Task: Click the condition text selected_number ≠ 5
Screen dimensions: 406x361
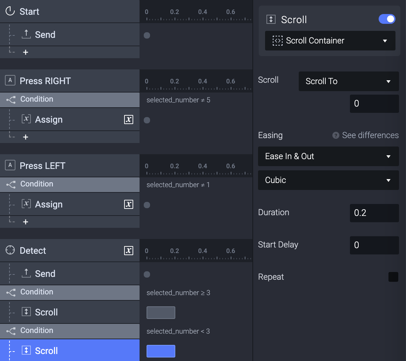Action: click(178, 100)
